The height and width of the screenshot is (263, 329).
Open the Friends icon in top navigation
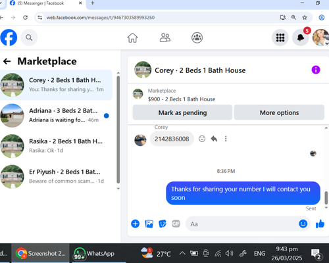click(165, 37)
